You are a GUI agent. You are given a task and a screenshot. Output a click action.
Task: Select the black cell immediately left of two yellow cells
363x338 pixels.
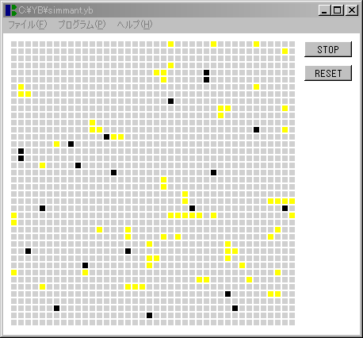tap(106, 136)
